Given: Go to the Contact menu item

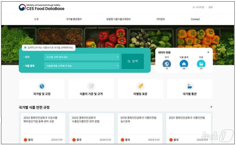Looking at the screenshot, I should coord(195,19).
